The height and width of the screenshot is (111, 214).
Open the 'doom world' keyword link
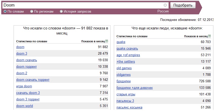(x=24, y=106)
